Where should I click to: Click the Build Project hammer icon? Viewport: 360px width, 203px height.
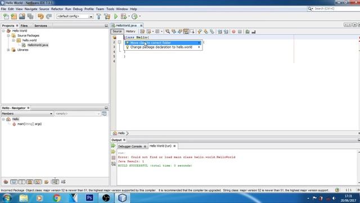coord(99,16)
